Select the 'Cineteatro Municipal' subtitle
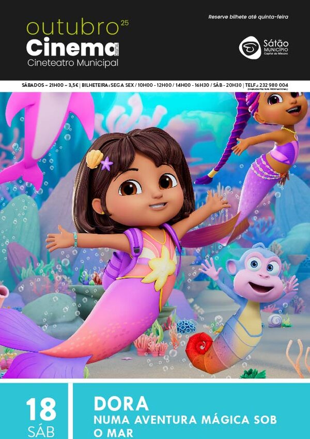 point(73,63)
